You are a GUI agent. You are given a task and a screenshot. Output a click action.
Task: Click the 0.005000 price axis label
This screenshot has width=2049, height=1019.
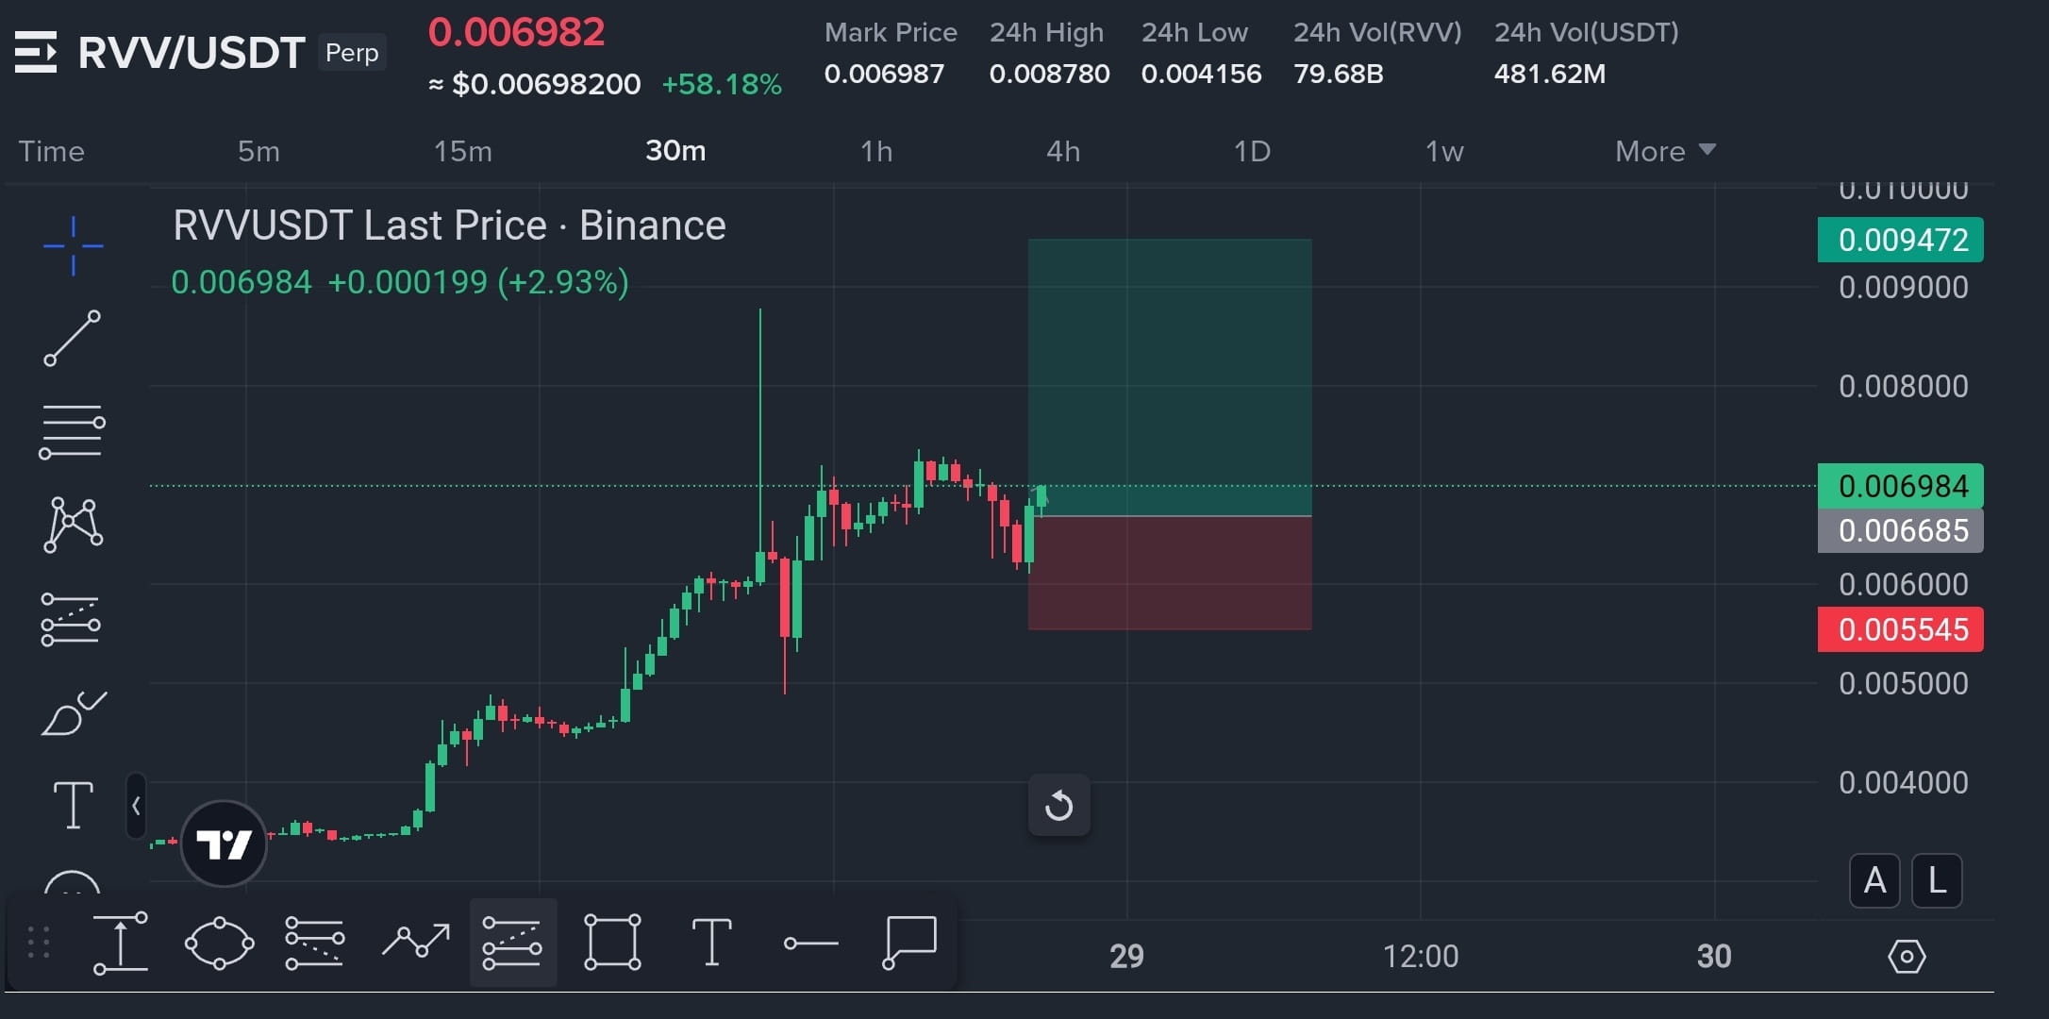pos(1904,683)
